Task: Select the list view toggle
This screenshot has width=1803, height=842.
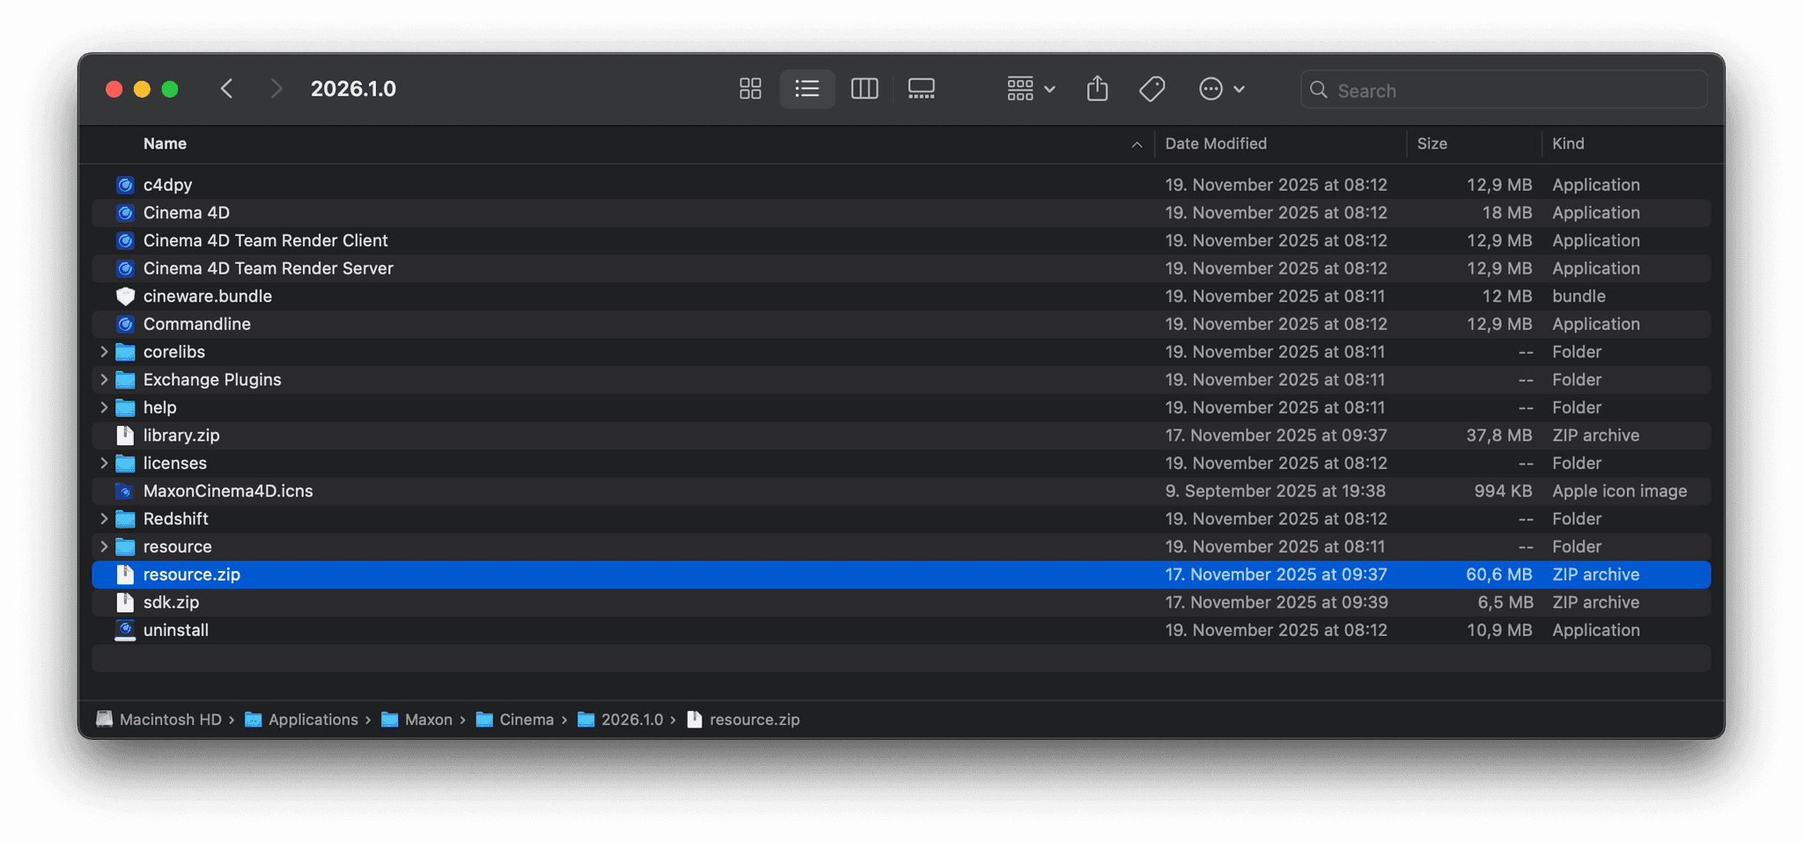Action: (806, 89)
